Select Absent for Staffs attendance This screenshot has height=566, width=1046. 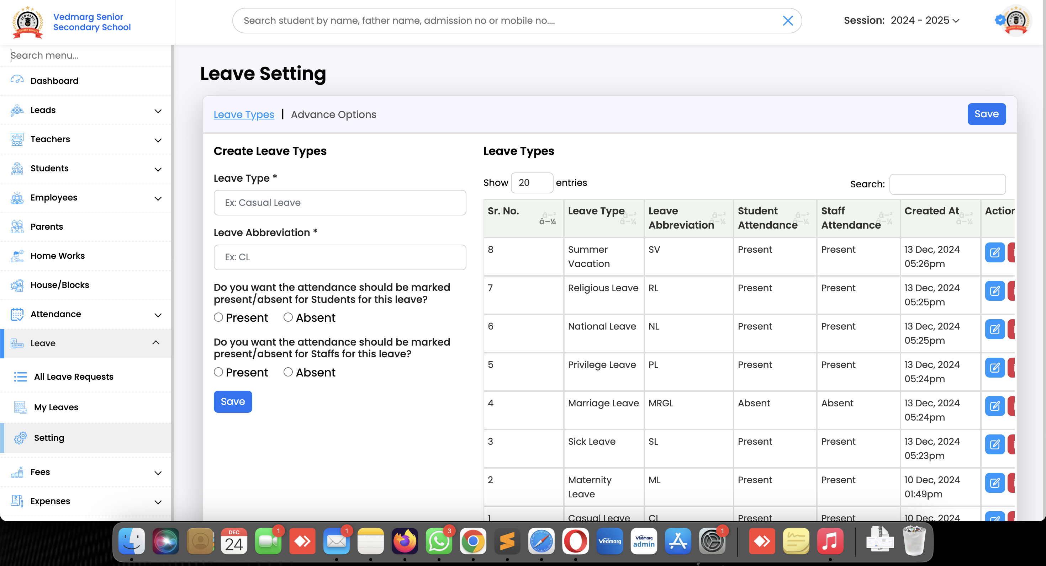point(288,372)
